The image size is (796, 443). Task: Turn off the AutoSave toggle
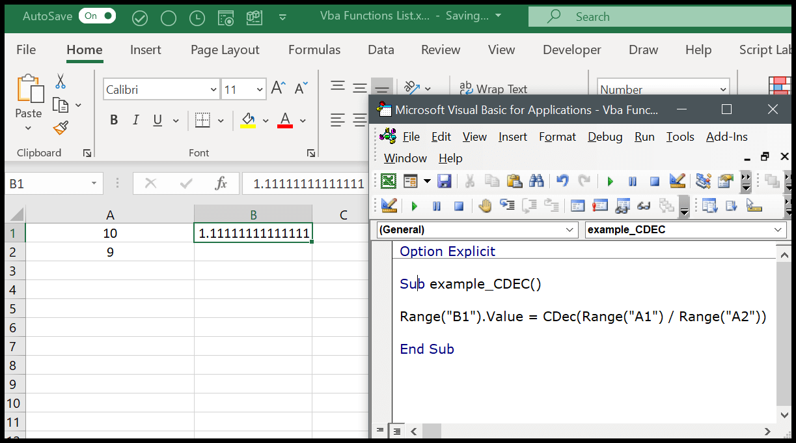97,16
